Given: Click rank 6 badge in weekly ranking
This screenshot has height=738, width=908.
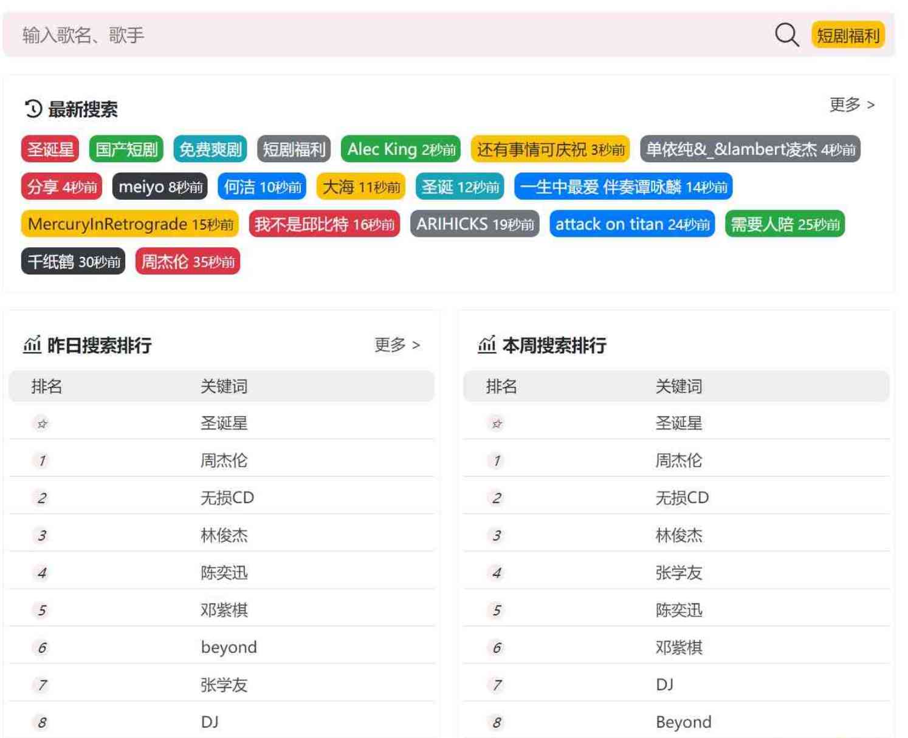Looking at the screenshot, I should pyautogui.click(x=497, y=648).
